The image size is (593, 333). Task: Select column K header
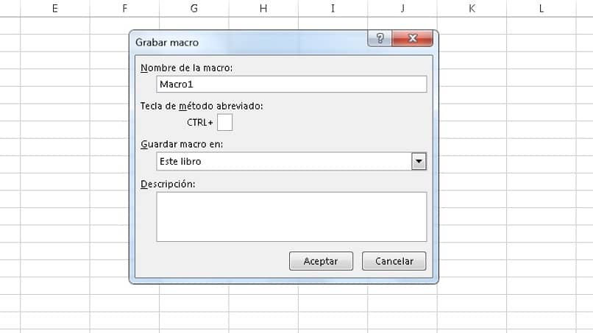pyautogui.click(x=472, y=8)
